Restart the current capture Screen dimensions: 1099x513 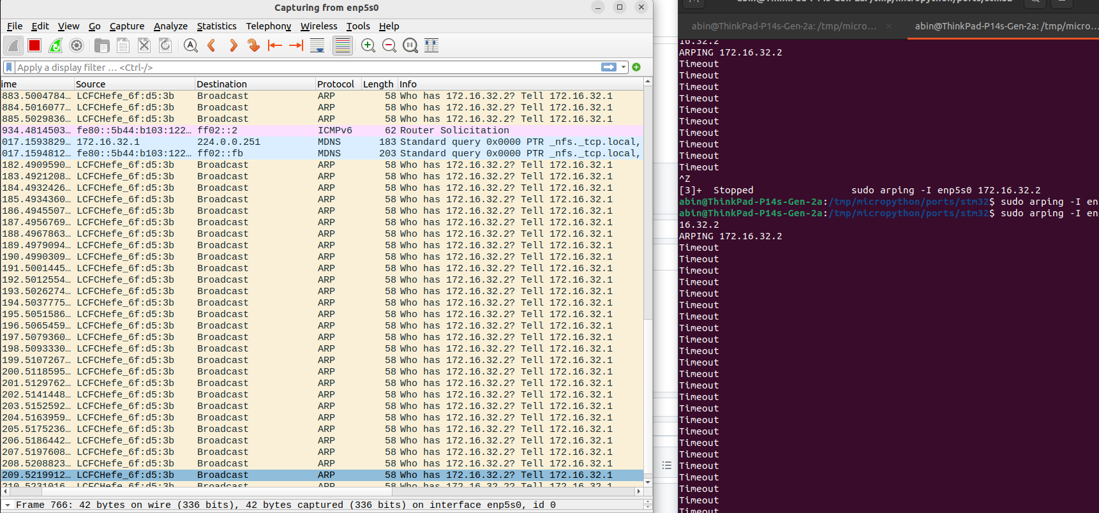click(56, 45)
